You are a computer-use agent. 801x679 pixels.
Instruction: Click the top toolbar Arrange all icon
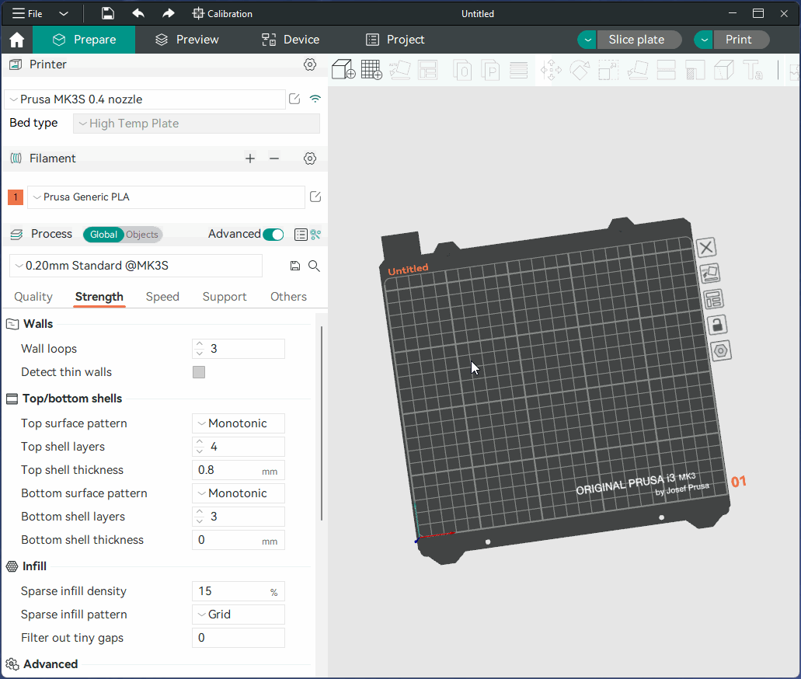coord(428,69)
